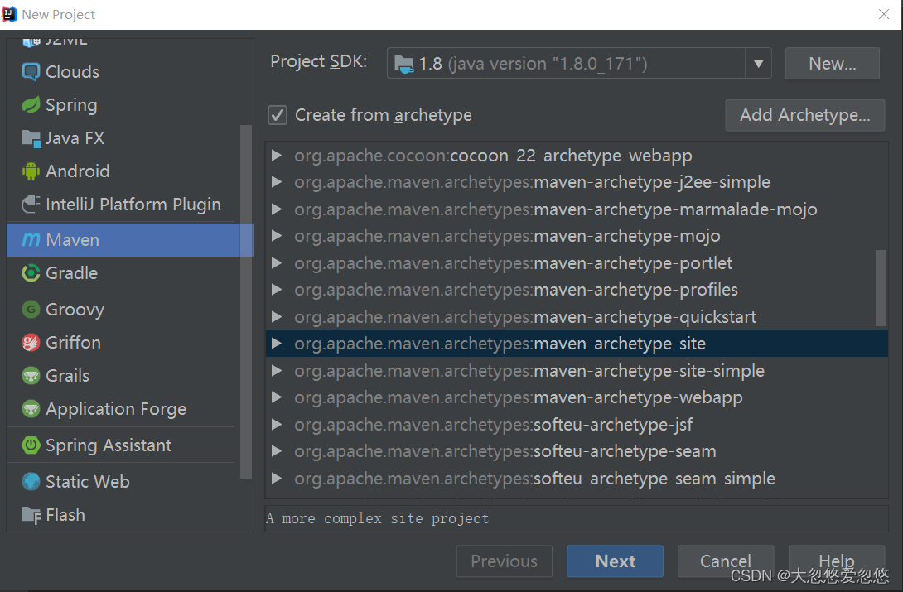The width and height of the screenshot is (903, 592).
Task: Click the Grails icon
Action: click(31, 376)
